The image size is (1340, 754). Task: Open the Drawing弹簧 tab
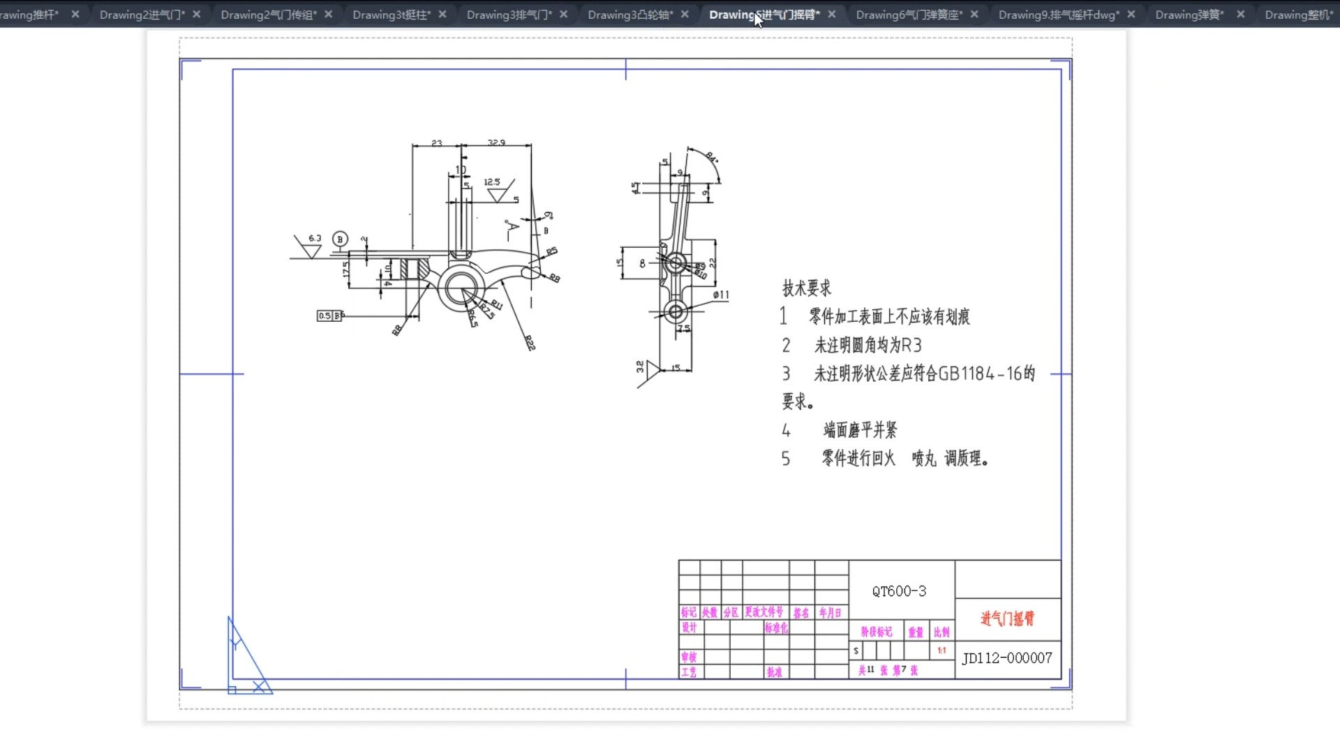(1189, 15)
